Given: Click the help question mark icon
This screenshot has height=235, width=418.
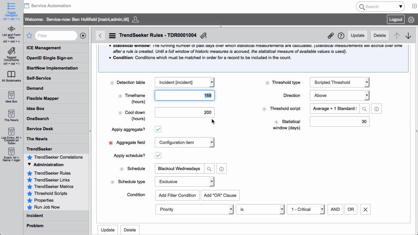Looking at the screenshot, I should pos(341,36).
